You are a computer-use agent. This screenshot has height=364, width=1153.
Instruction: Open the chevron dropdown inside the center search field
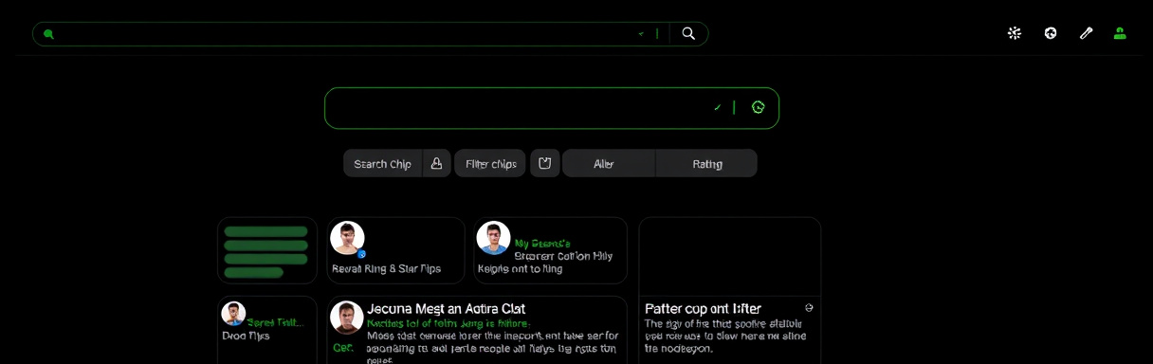click(718, 107)
